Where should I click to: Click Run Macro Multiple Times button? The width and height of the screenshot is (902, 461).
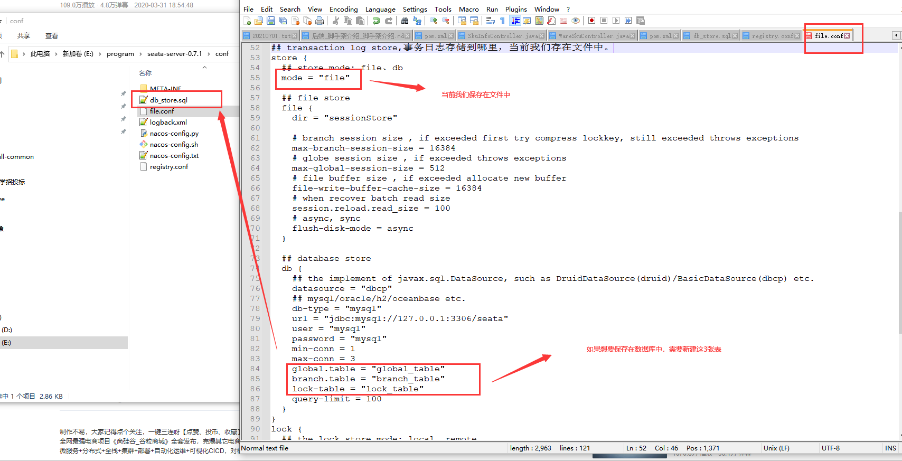pos(628,21)
